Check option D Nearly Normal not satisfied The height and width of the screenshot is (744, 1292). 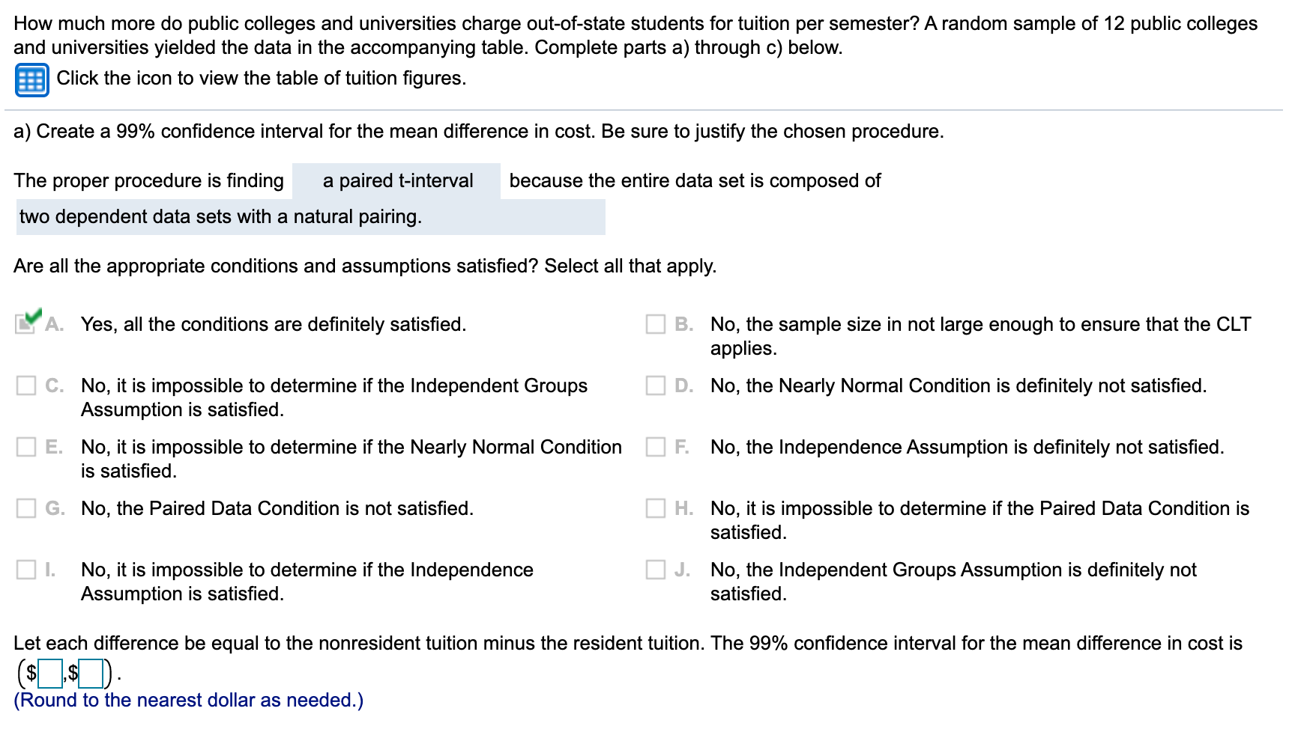pos(656,385)
